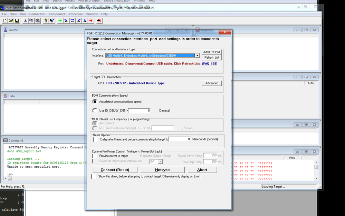Select Use IO_DELAY_CNT radio button
This screenshot has width=345, height=216.
[95, 110]
